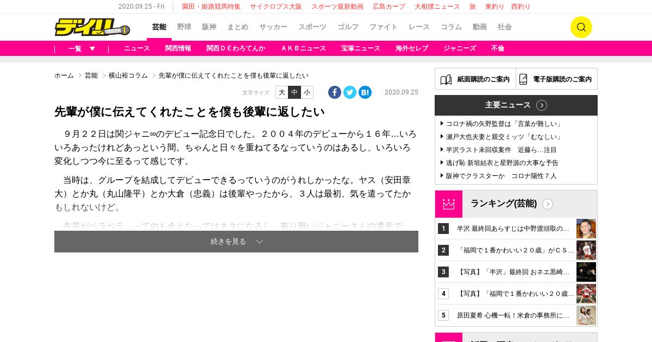Click the crown icon beside ランキング
This screenshot has height=342, width=652.
click(x=449, y=204)
